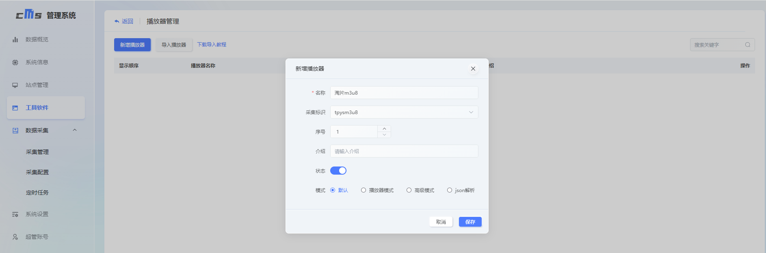Image resolution: width=766 pixels, height=253 pixels.
Task: Click the 数据概览 bar chart icon
Action: (x=15, y=39)
